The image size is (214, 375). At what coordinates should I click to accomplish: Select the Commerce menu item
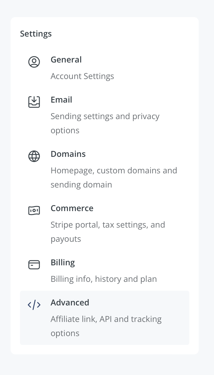click(105, 223)
